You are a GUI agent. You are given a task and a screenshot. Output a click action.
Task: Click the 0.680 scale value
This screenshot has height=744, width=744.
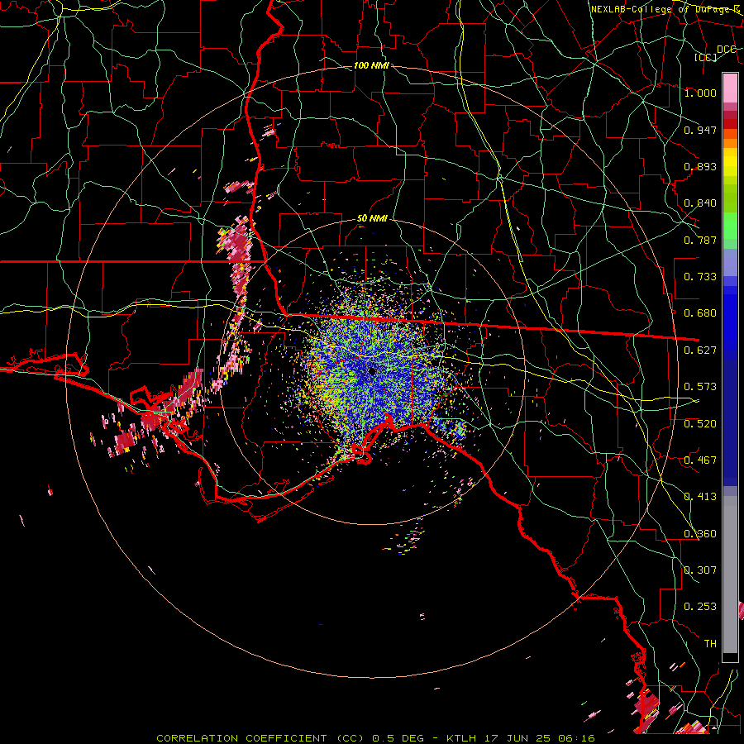700,313
